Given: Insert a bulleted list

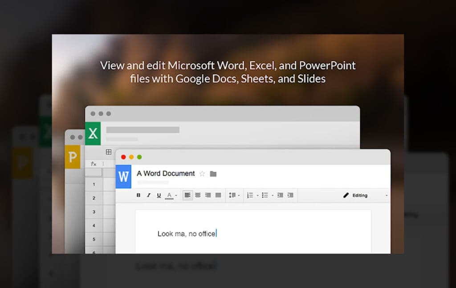Looking at the screenshot, I should 265,195.
